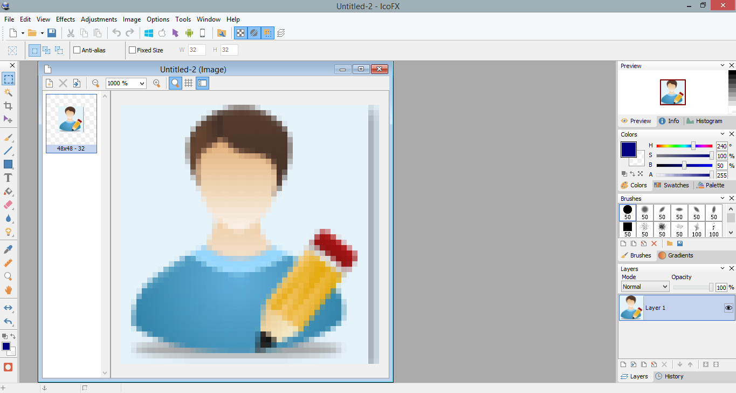
Task: Toggle visibility of Layer 1
Action: click(x=728, y=307)
